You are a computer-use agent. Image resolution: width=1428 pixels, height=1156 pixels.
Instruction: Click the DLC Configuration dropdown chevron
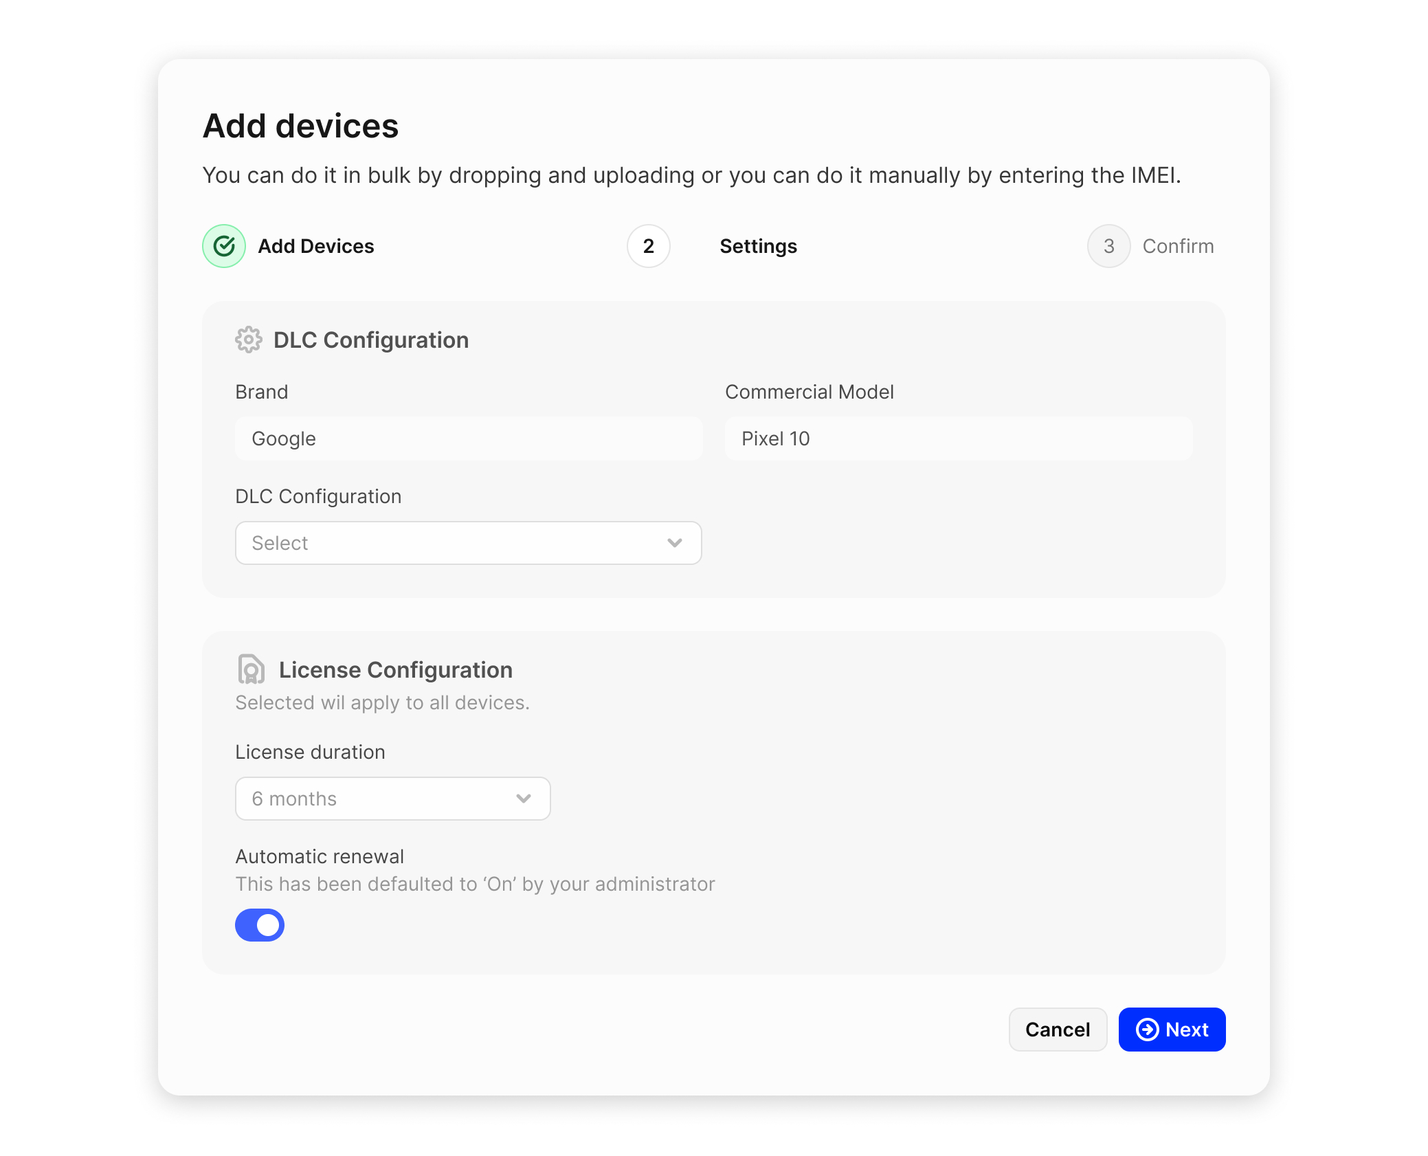675,543
